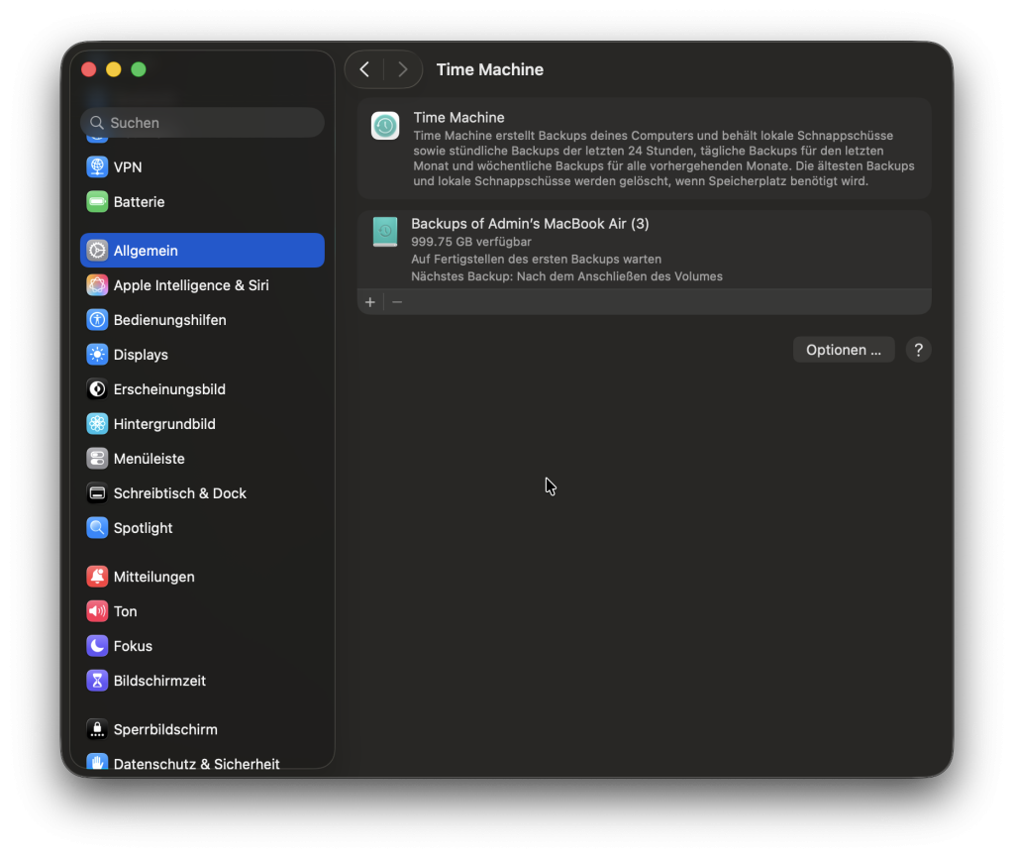Click 'Nächstes Backup' status line
Image resolution: width=1014 pixels, height=858 pixels.
pos(566,276)
